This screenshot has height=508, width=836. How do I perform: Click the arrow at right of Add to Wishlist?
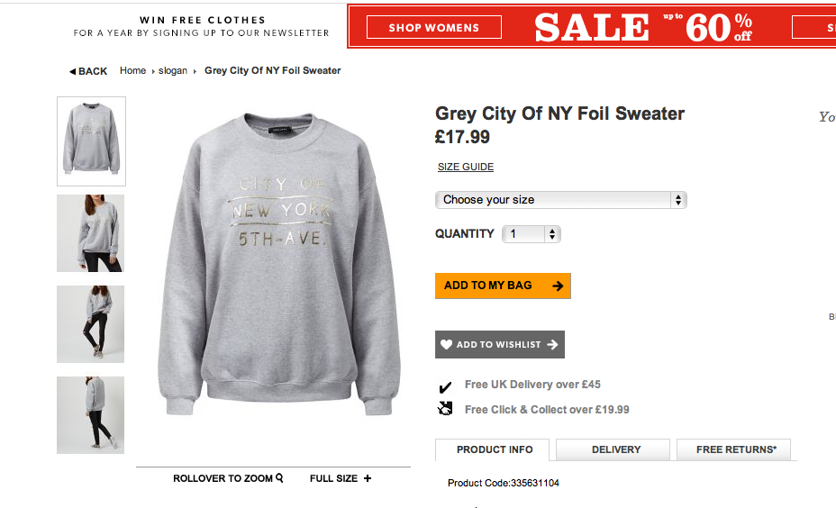coord(552,344)
